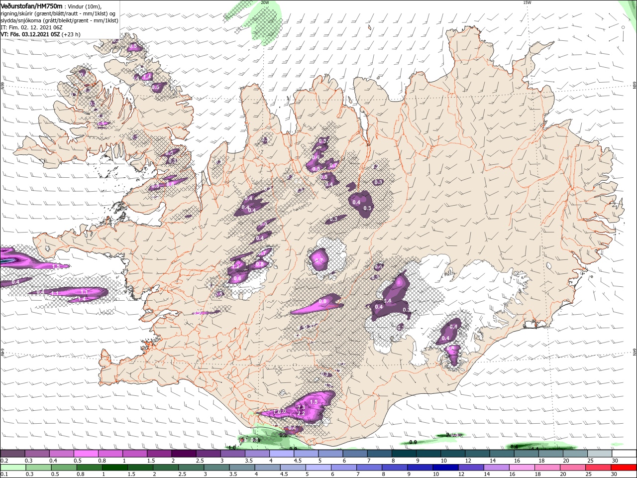This screenshot has width=637, height=478.
Task: Click the 'VT: Fös. 03.12.2021 05Z (+23 h)' line
Action: point(40,34)
